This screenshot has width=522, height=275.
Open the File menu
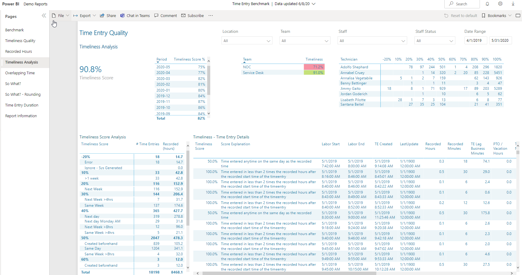click(60, 16)
